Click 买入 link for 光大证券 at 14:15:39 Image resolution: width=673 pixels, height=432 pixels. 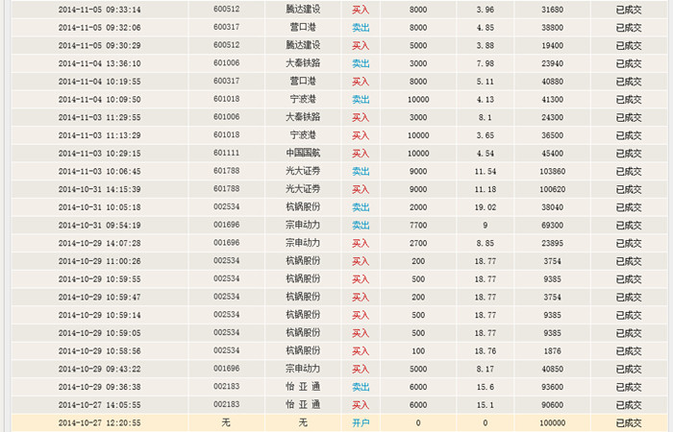361,189
